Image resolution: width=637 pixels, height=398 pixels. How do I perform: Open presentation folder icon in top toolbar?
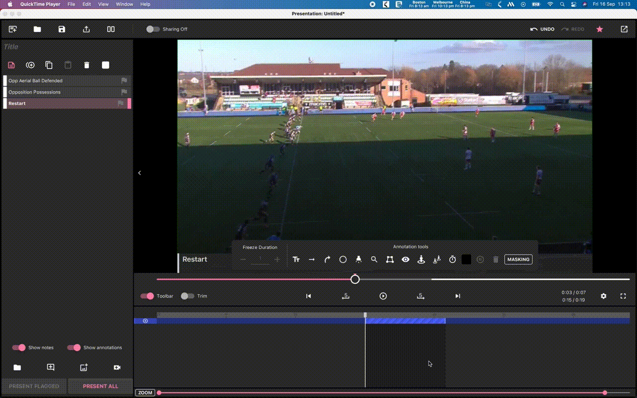(37, 29)
